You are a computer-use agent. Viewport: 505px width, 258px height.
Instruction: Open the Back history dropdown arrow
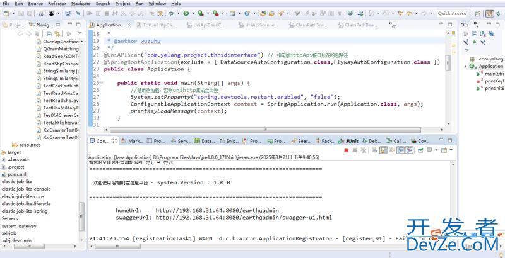click(x=416, y=13)
